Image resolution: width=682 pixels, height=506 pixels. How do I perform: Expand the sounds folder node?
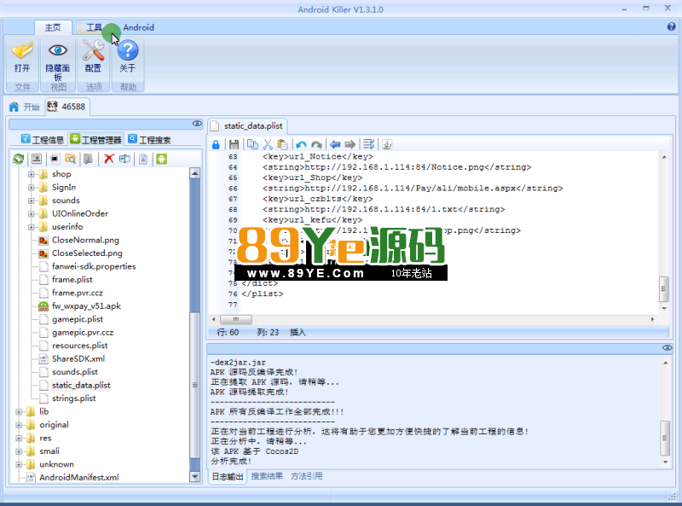[32, 201]
